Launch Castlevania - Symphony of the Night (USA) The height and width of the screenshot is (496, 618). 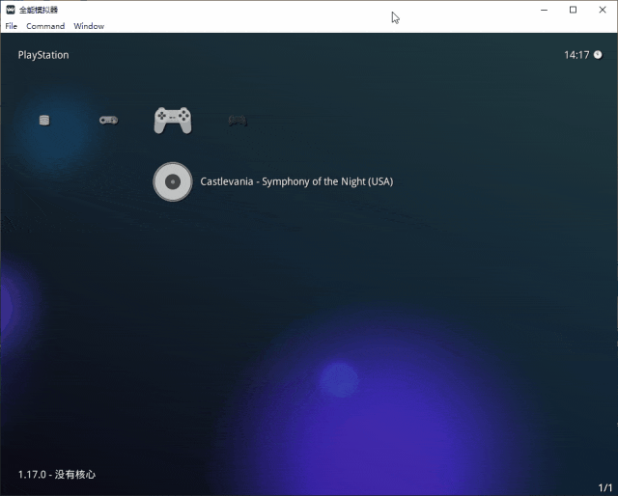click(296, 181)
